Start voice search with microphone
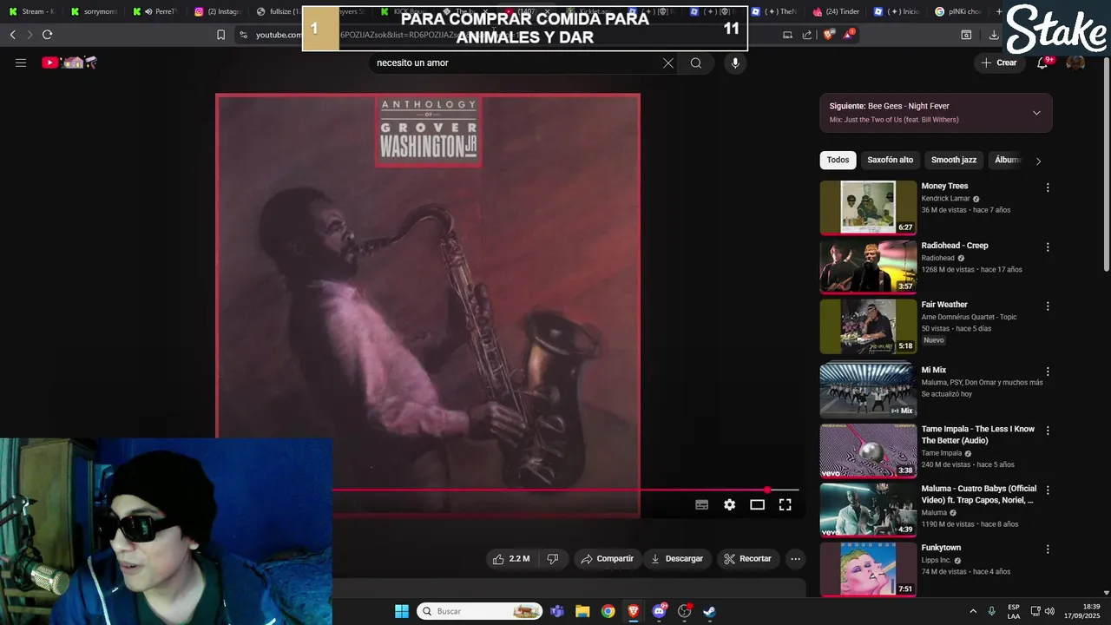The height and width of the screenshot is (625, 1111). pyautogui.click(x=735, y=62)
